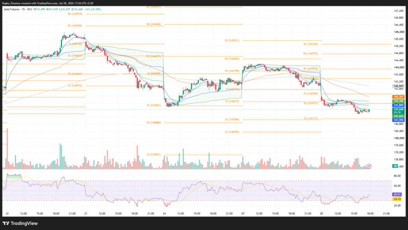Click 140,000 on the price axis
Screen dimensions: 408x230
[398, 138]
